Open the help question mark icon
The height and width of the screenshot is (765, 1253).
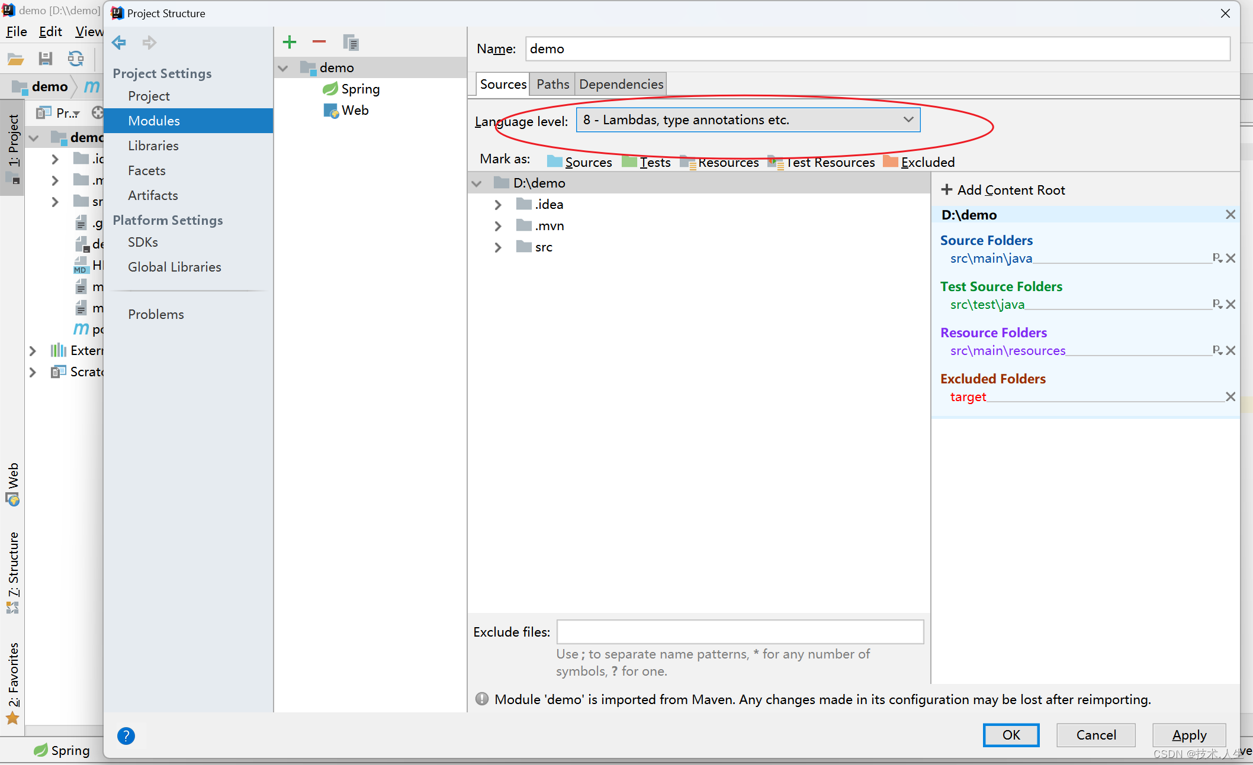pos(126,735)
